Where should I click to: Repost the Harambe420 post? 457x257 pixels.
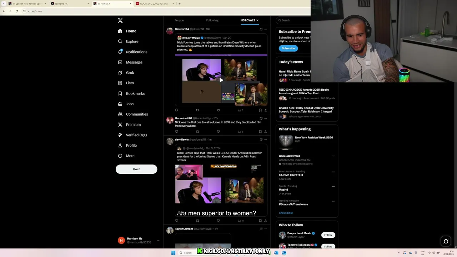[x=197, y=132]
